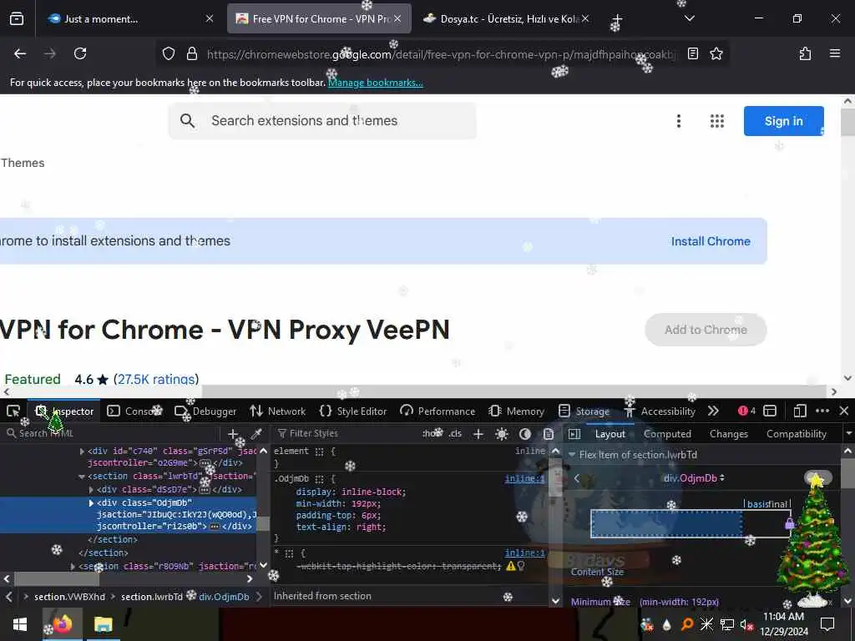Open the Debugger panel tab

pyautogui.click(x=205, y=411)
